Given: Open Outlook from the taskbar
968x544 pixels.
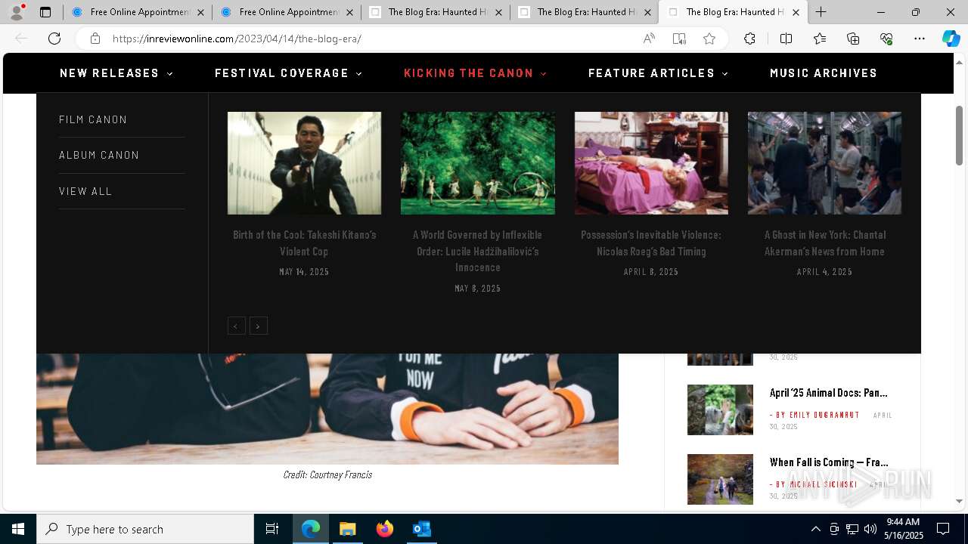Looking at the screenshot, I should click(x=421, y=529).
